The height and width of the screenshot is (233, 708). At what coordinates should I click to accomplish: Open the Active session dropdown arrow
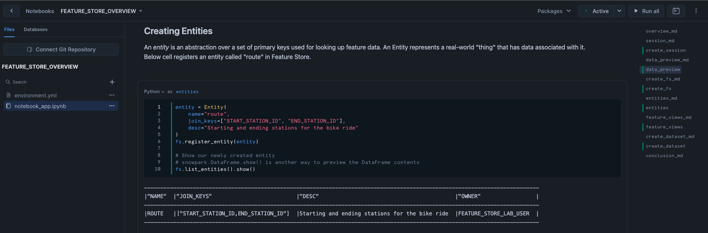click(619, 11)
